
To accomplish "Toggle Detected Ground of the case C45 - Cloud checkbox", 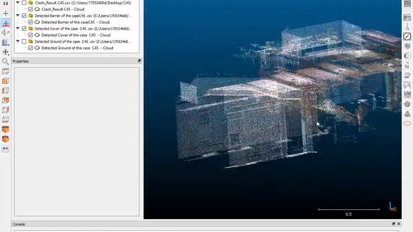I will (x=30, y=48).
